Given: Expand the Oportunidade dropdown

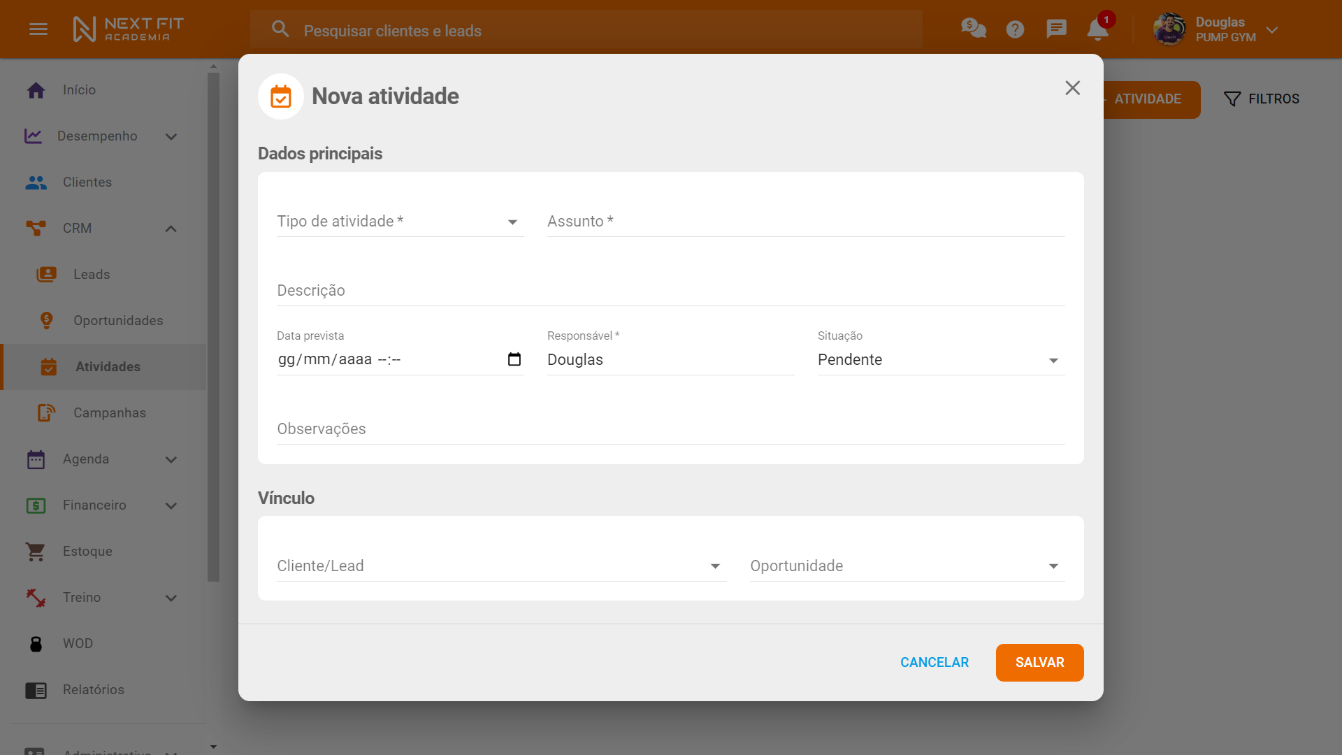Looking at the screenshot, I should pyautogui.click(x=1053, y=566).
